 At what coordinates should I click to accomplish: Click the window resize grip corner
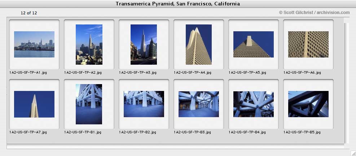point(353,153)
